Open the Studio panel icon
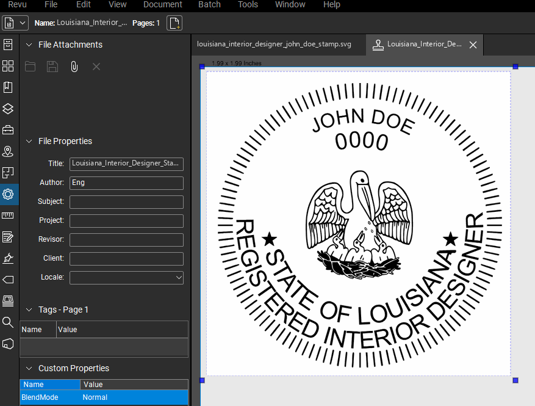The image size is (535, 406). tap(8, 301)
